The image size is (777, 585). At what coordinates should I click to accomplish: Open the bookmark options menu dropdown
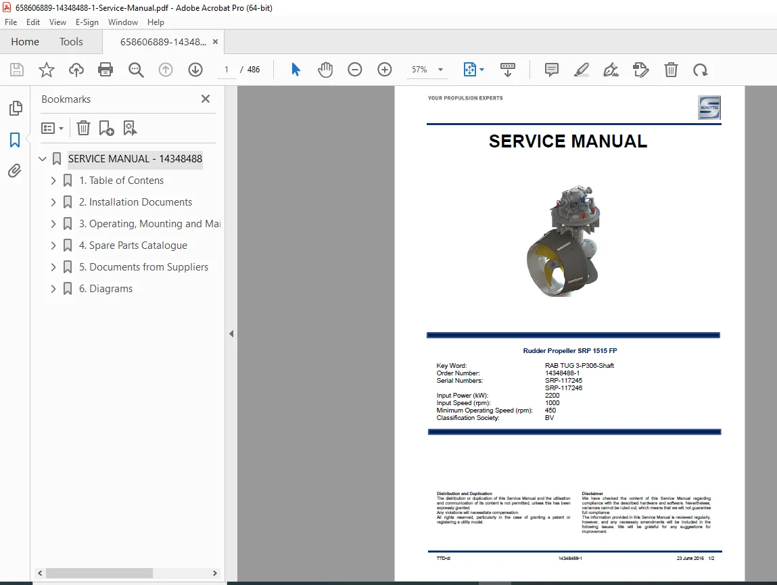click(x=53, y=128)
